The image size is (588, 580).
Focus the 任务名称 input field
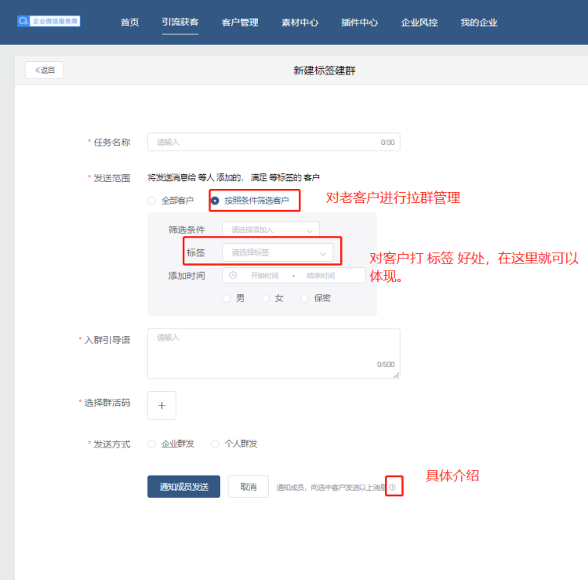point(267,142)
